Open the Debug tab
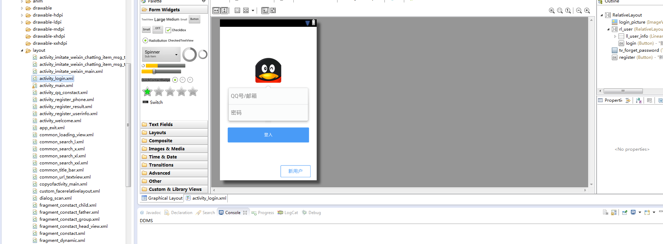 point(311,213)
